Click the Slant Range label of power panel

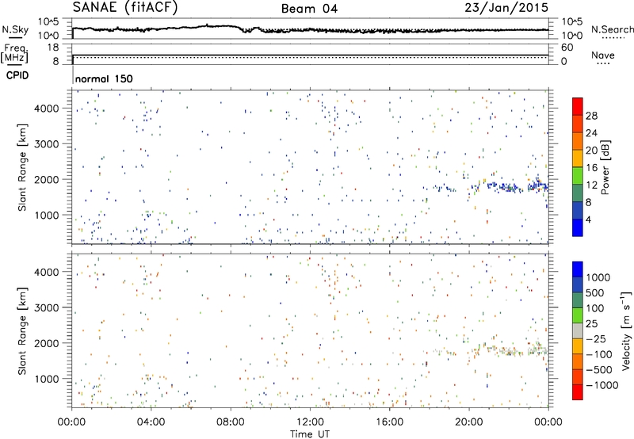pos(22,167)
